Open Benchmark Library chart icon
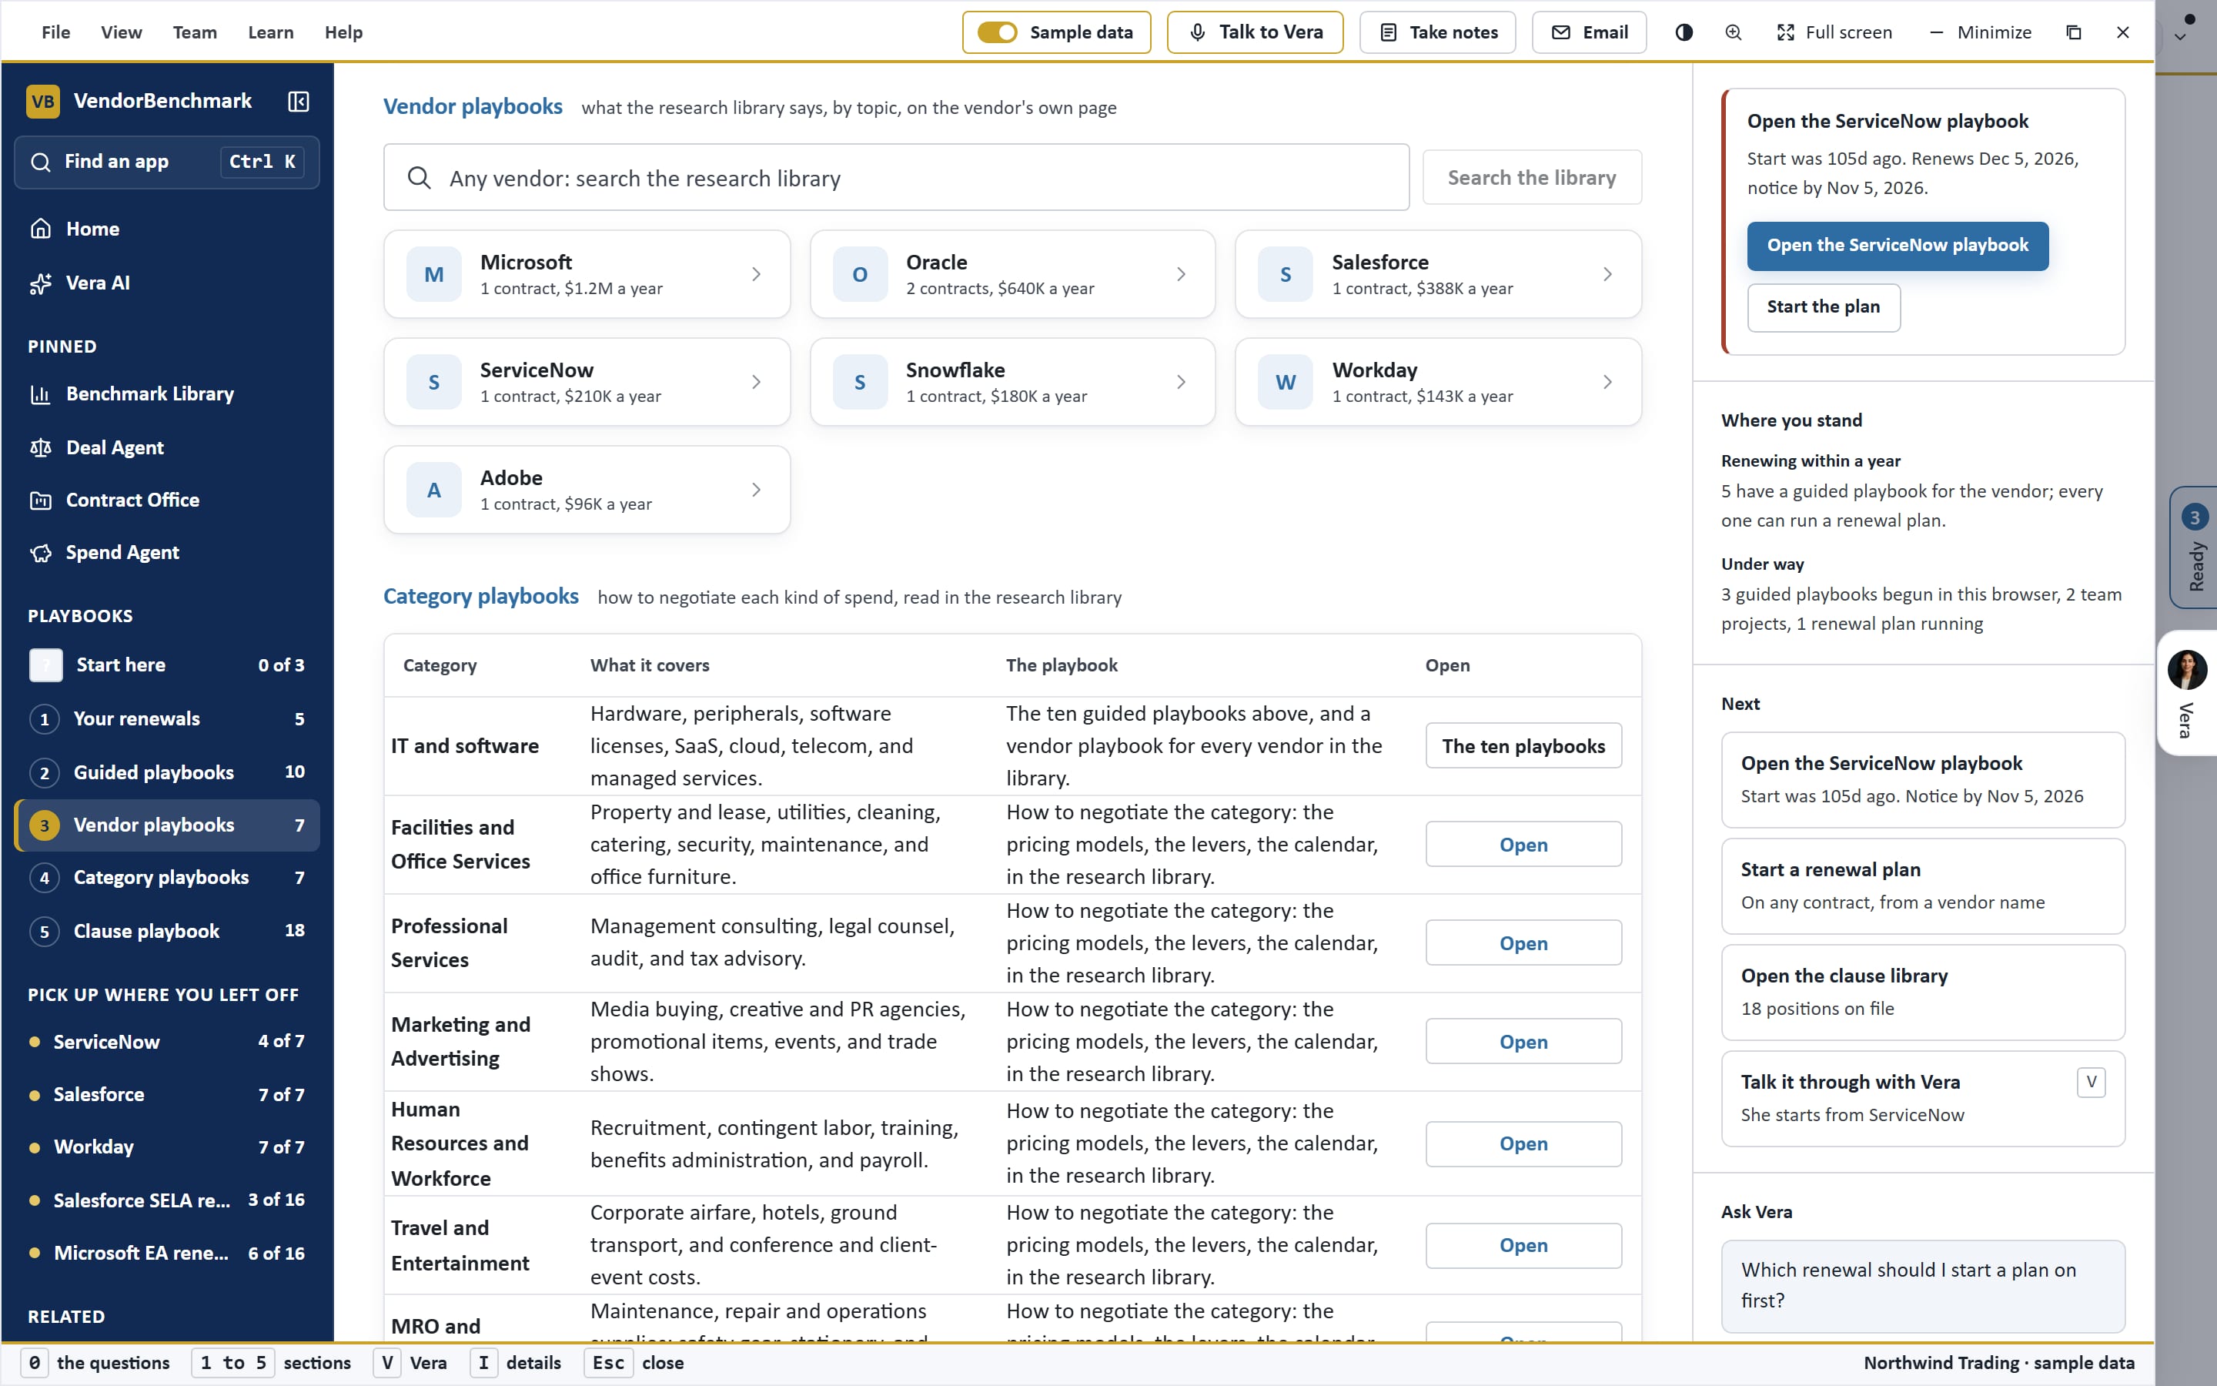 click(40, 394)
